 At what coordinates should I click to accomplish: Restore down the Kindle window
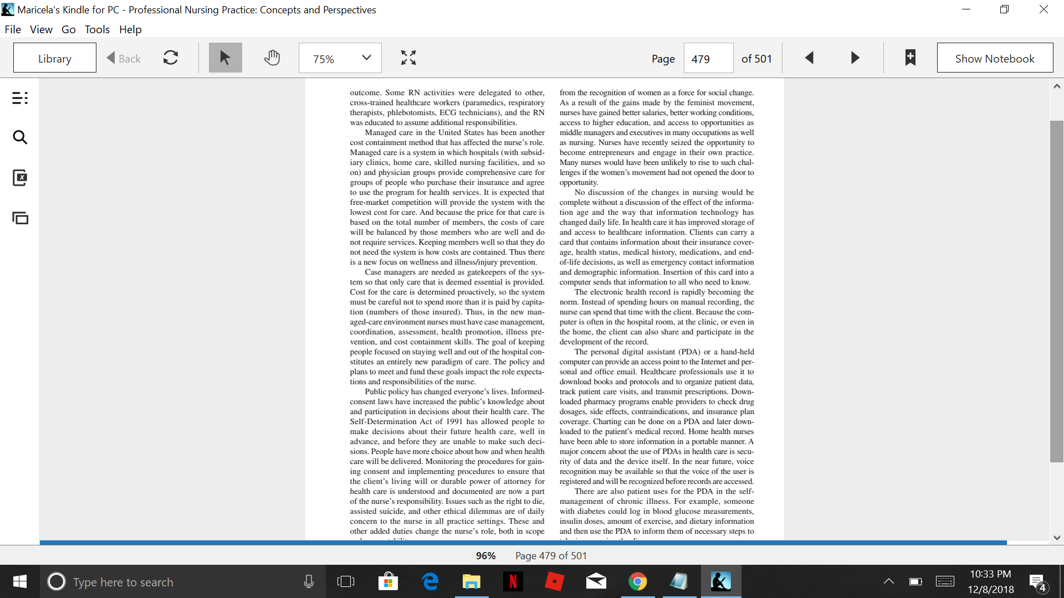pos(1004,9)
